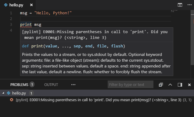Select the hello.py row in problems

(97, 93)
